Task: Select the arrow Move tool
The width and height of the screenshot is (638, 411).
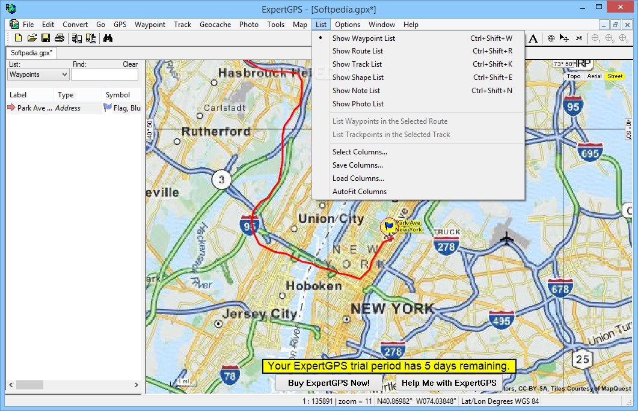Action: click(x=565, y=38)
